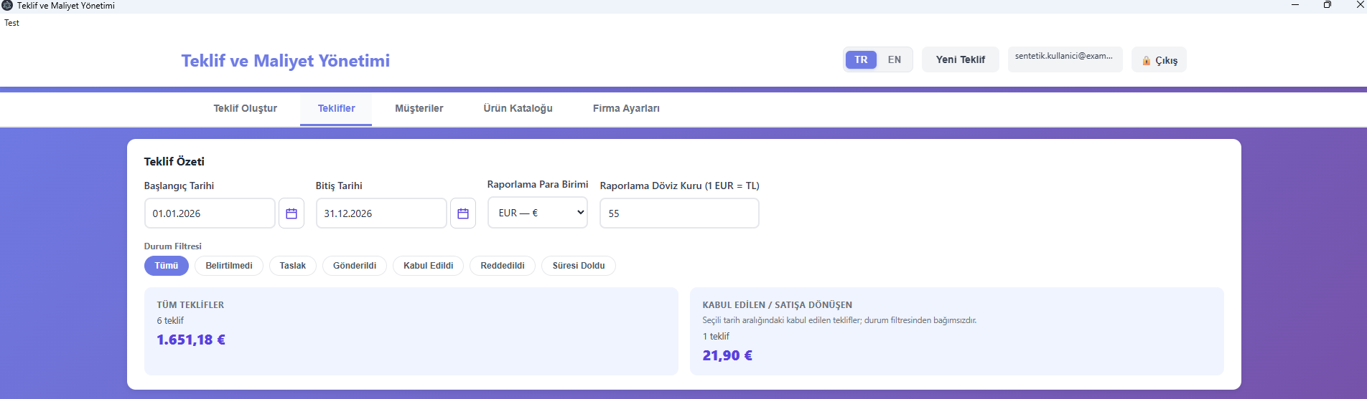Click the app icon in the title bar

click(8, 6)
